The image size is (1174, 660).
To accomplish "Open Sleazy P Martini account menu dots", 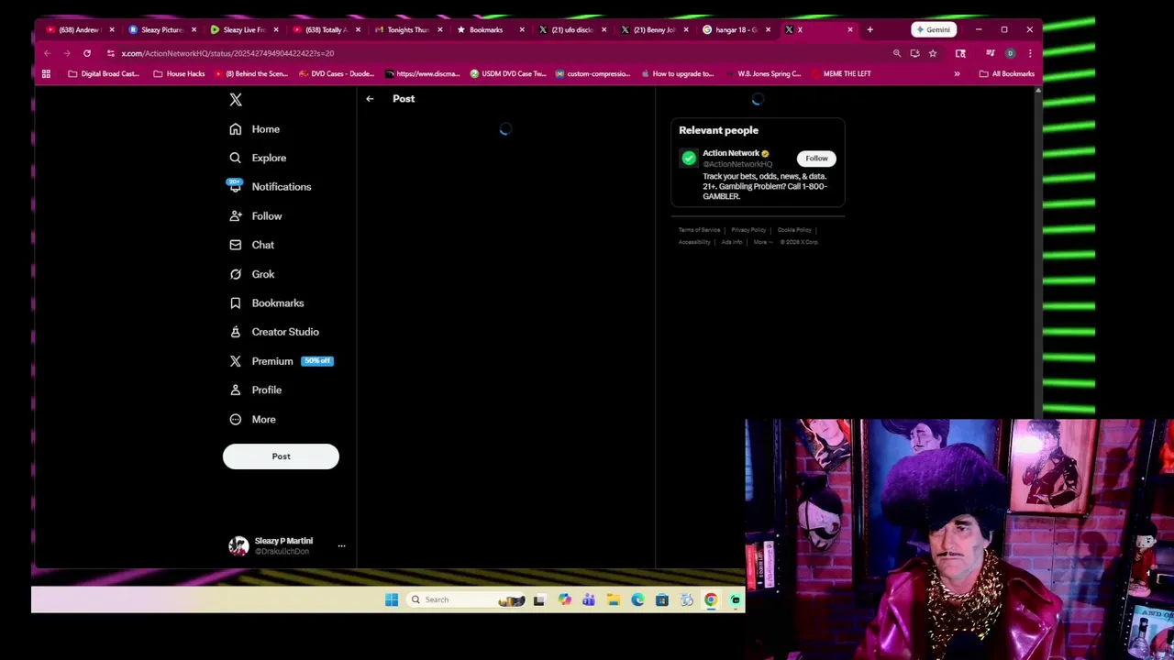I will (x=341, y=546).
